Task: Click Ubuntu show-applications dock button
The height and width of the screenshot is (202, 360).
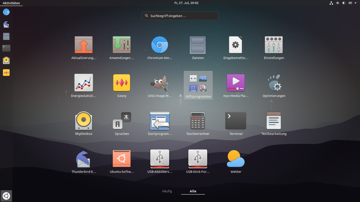Action: (x=6, y=196)
